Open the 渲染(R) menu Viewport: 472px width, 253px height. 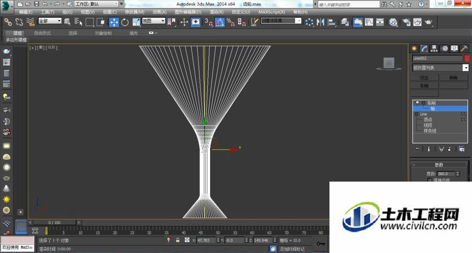217,12
